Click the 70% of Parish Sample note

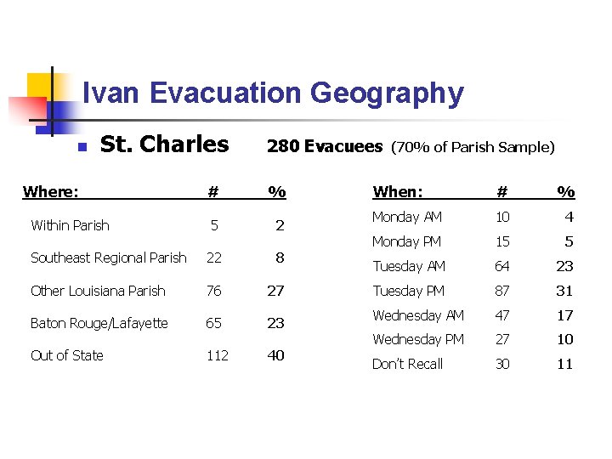(473, 147)
